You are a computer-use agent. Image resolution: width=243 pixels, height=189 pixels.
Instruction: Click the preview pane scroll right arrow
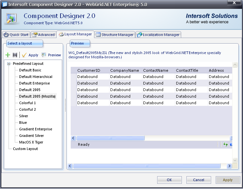229,166
